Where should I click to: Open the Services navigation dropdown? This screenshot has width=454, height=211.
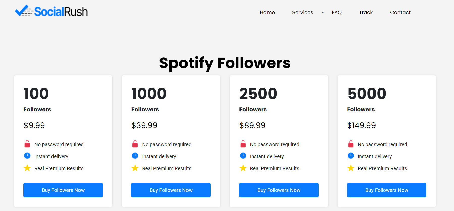[302, 12]
